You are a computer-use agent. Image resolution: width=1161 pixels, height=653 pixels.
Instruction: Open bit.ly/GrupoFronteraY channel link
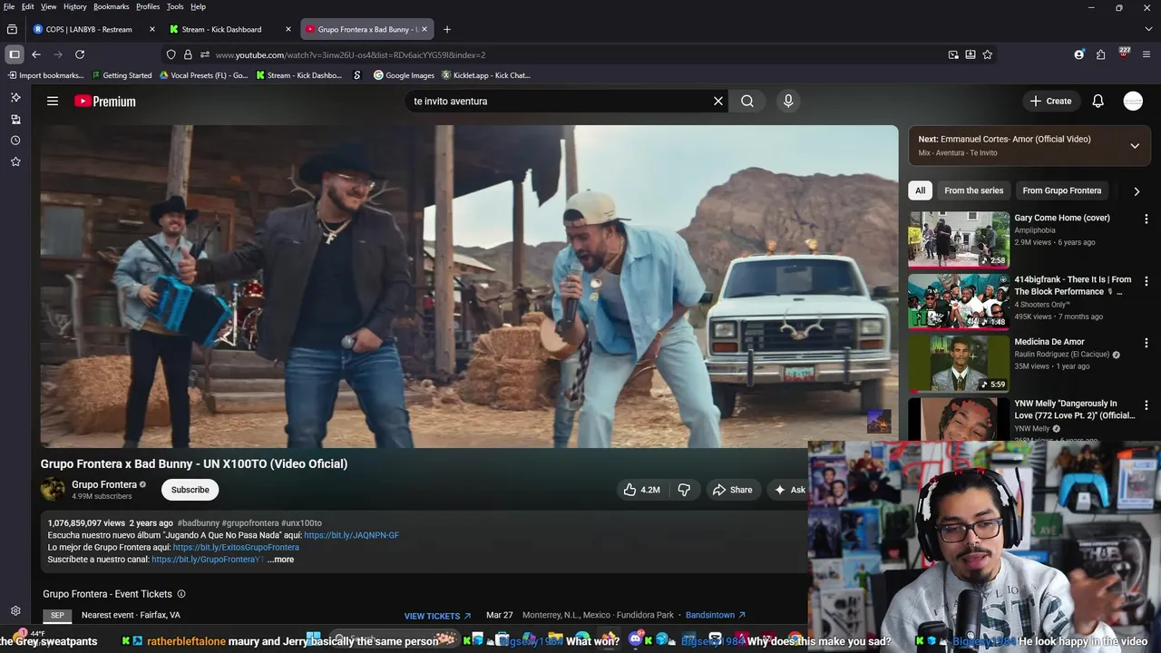coord(206,560)
